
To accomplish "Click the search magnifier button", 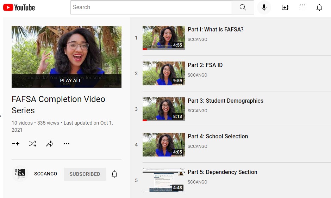I will (243, 7).
